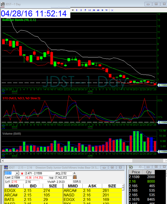Click the green 2.16 trade with 8000 qty
The width and height of the screenshot is (167, 204).
[x=142, y=181]
